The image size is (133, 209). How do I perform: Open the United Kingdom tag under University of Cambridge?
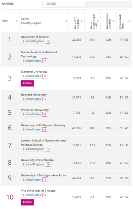(33, 164)
